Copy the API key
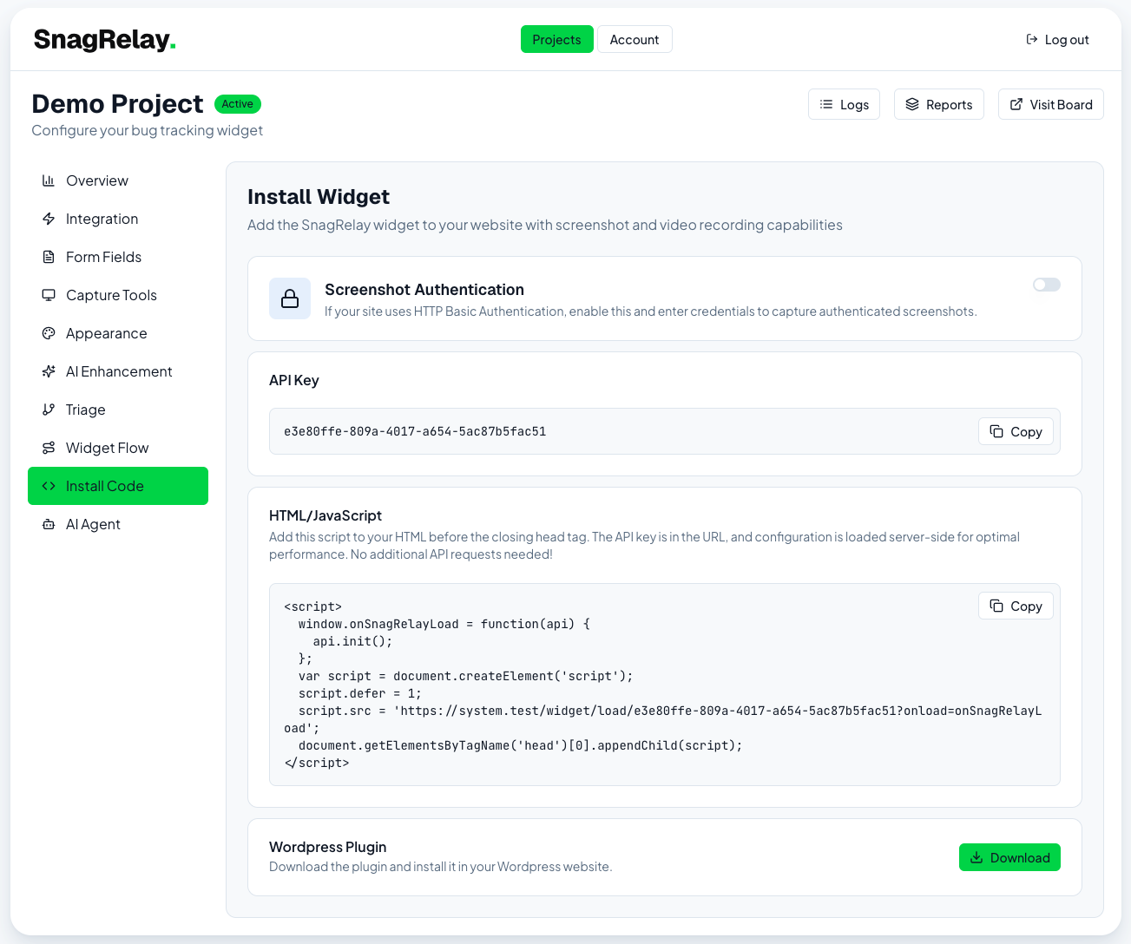The image size is (1131, 944). [x=1016, y=431]
